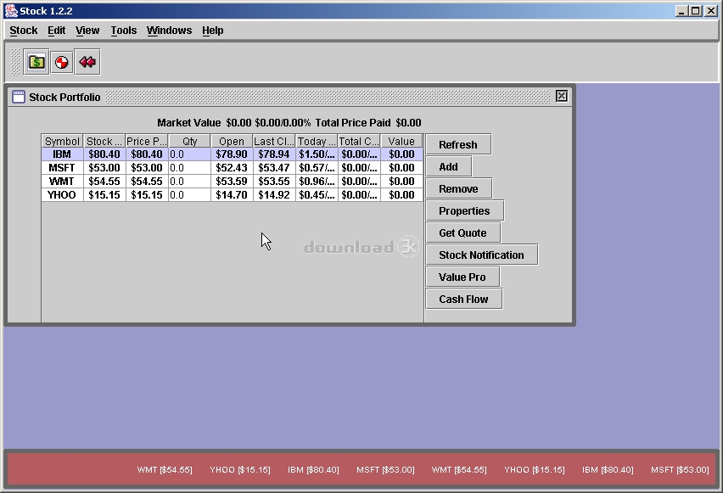
Task: Click the Remove button
Action: click(x=458, y=189)
